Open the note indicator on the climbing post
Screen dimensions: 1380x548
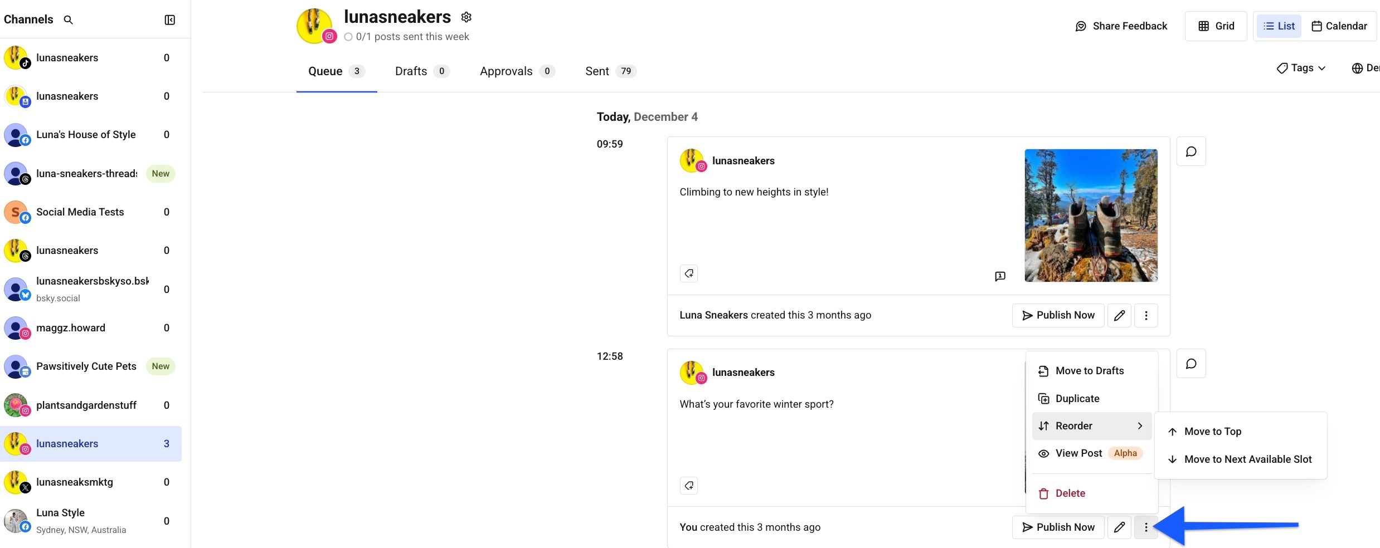coord(1000,276)
